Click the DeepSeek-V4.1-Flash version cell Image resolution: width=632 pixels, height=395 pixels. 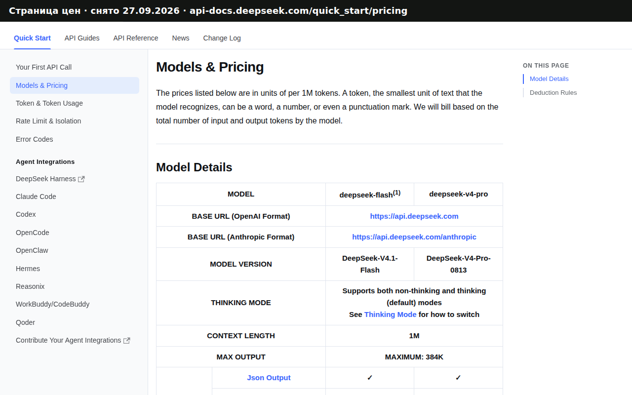[x=370, y=264]
